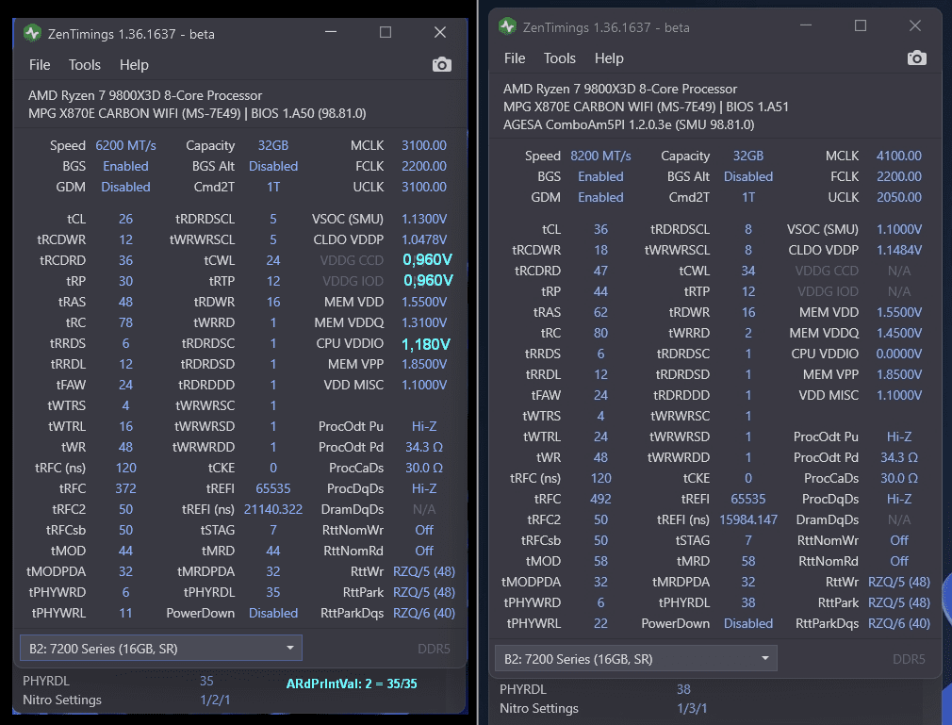The width and height of the screenshot is (952, 725).
Task: Click tPHYWRL value 22 in right window
Action: point(600,623)
